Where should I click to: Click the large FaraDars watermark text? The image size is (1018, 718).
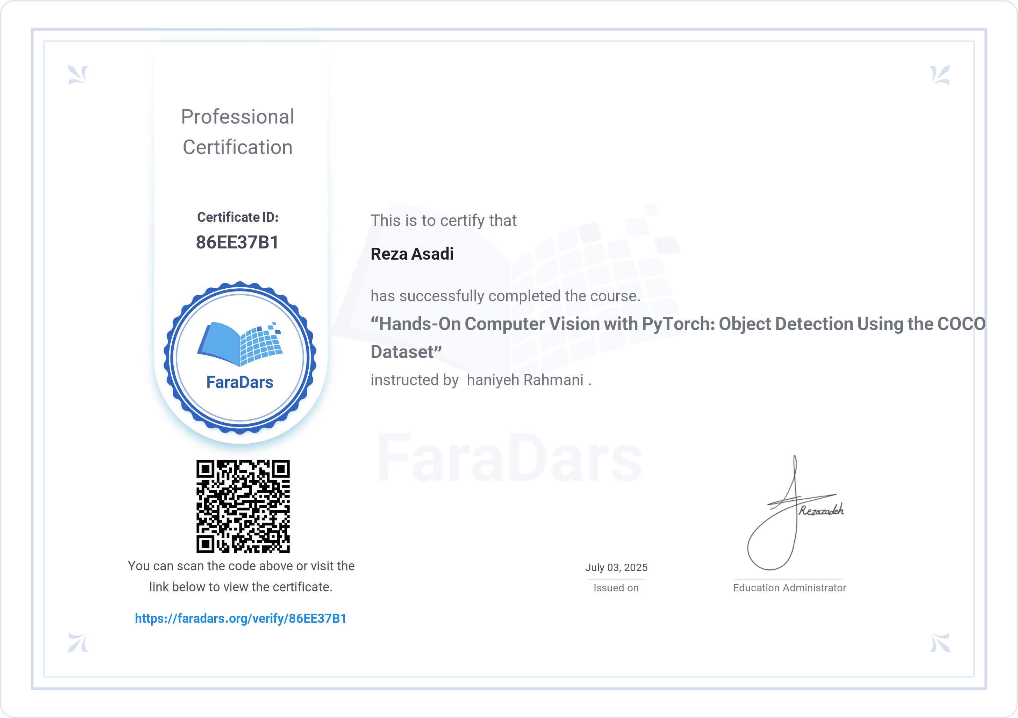[x=510, y=459]
